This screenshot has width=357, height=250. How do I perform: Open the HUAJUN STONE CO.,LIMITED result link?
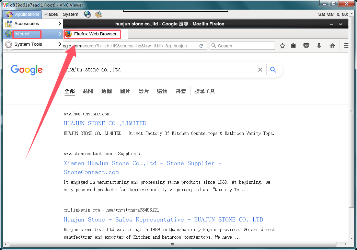105,123
